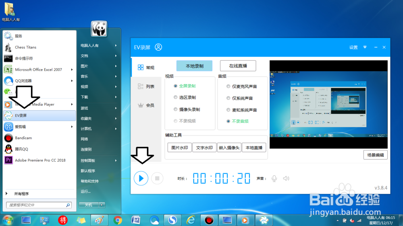Screen dimensions: 403x226
Task: Open the media player taskbar icon
Action: point(245,220)
